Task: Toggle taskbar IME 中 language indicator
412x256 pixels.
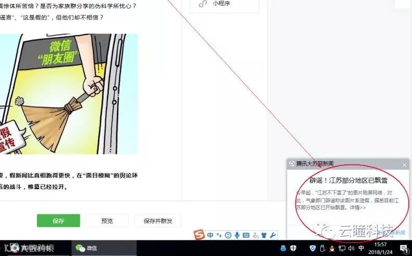Action: pyautogui.click(x=361, y=248)
